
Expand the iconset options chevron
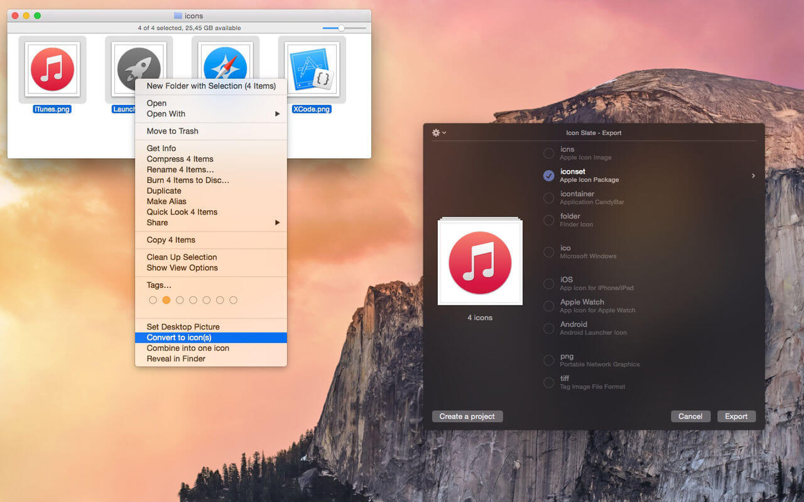coord(753,176)
